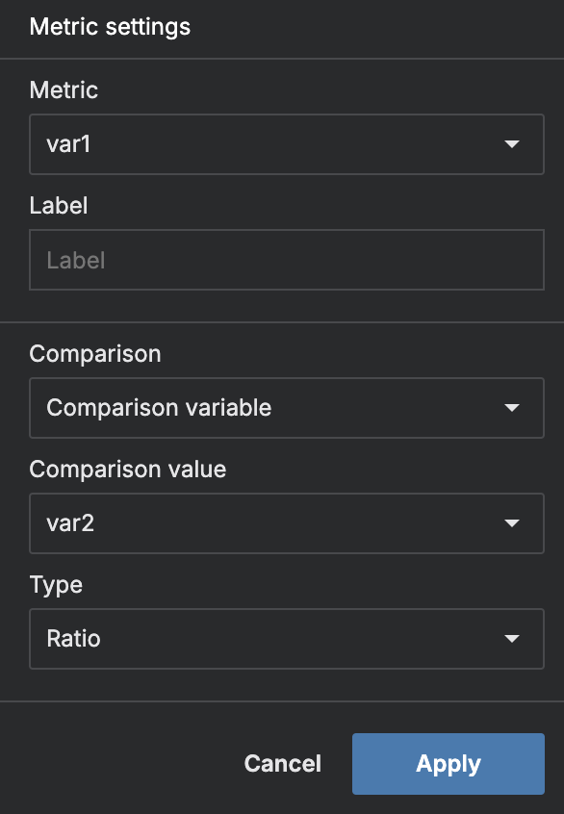Click inside the Label input field

[287, 260]
